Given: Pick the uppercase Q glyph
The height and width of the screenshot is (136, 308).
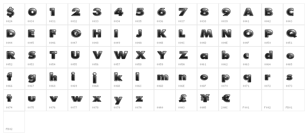Looking at the screenshot, I should (291, 34).
